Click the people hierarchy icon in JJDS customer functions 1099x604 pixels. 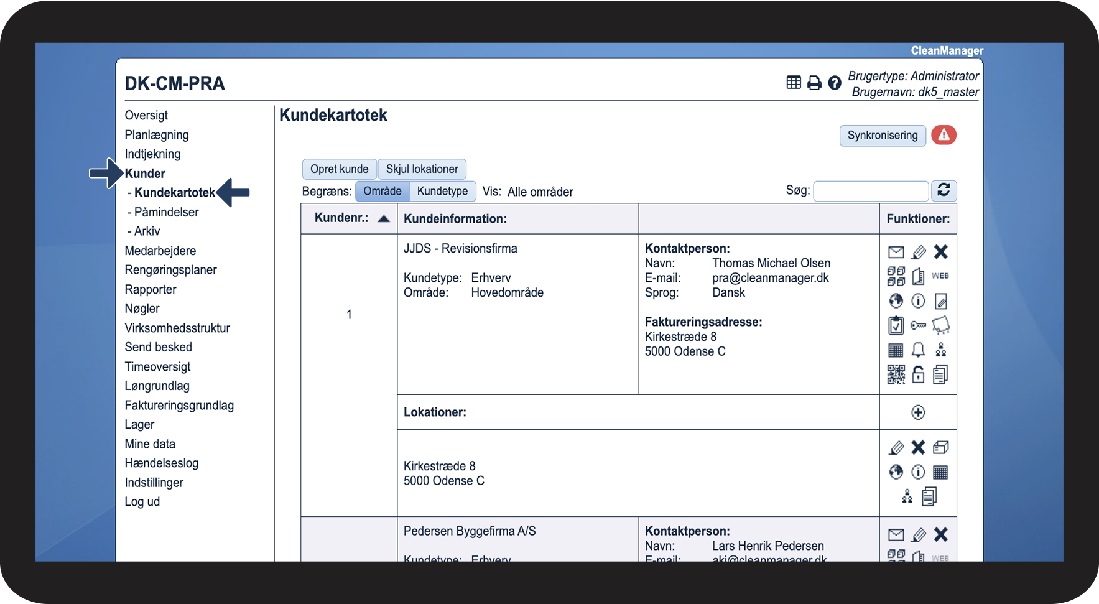click(x=941, y=350)
